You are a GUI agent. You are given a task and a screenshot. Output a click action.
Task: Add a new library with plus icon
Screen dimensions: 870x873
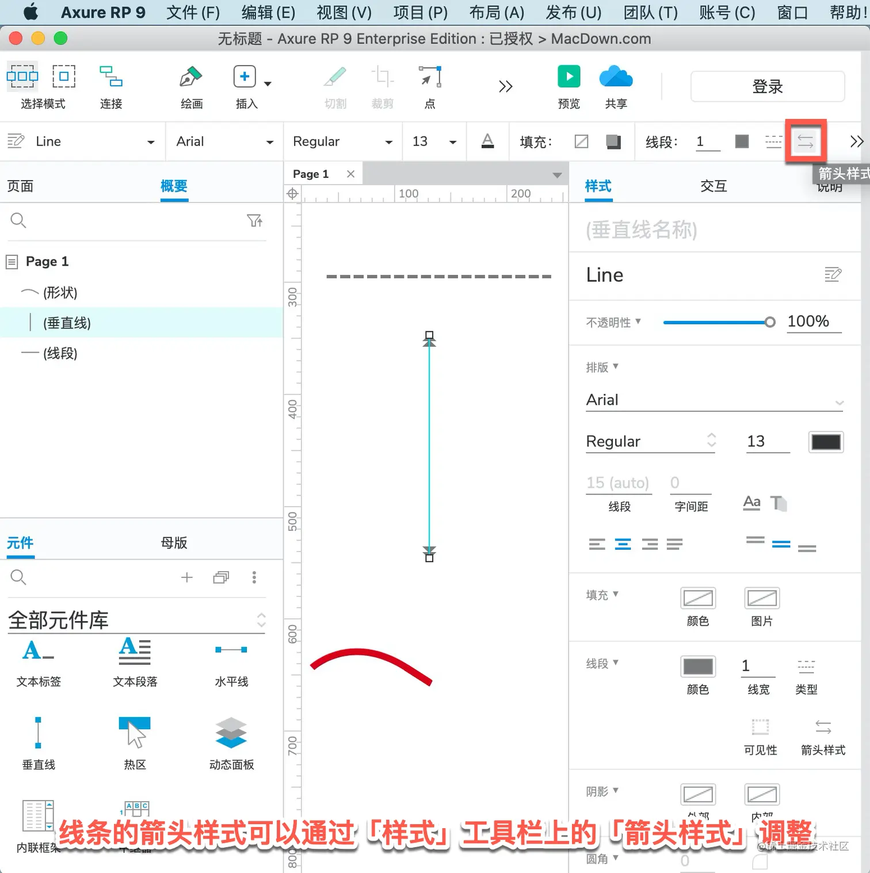pos(187,577)
